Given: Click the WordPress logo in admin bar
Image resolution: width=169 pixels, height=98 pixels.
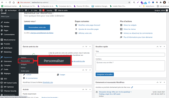Looking at the screenshot, I should tap(2, 10).
